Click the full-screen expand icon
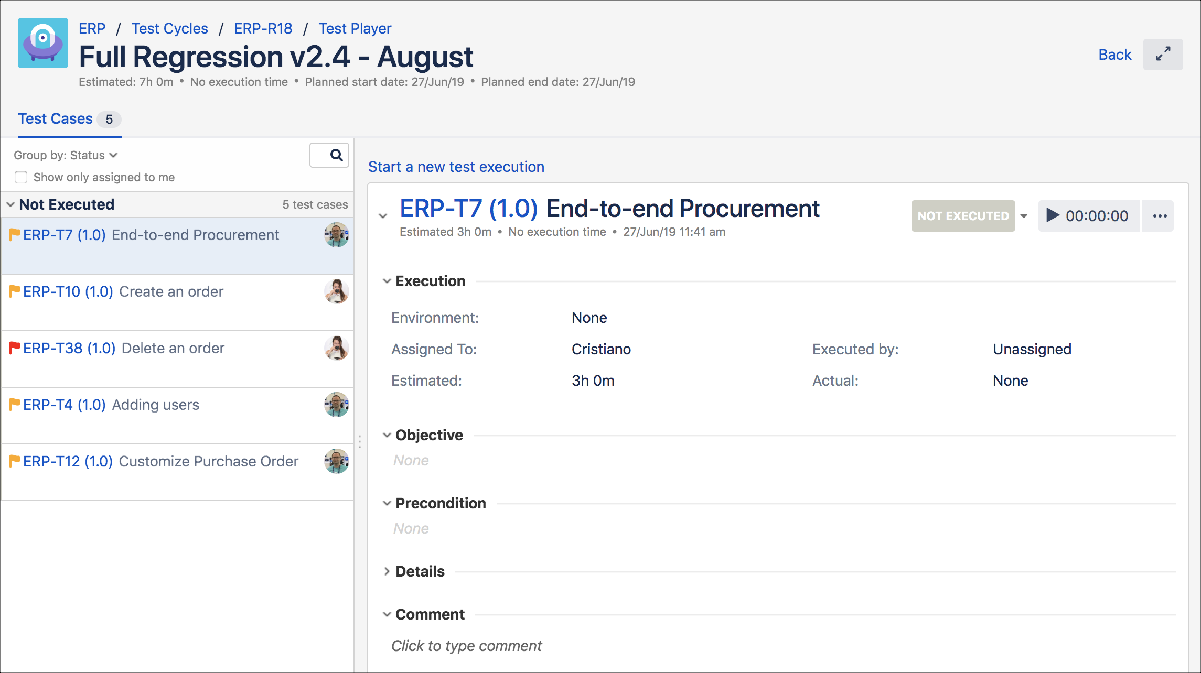The width and height of the screenshot is (1201, 673). (x=1163, y=55)
